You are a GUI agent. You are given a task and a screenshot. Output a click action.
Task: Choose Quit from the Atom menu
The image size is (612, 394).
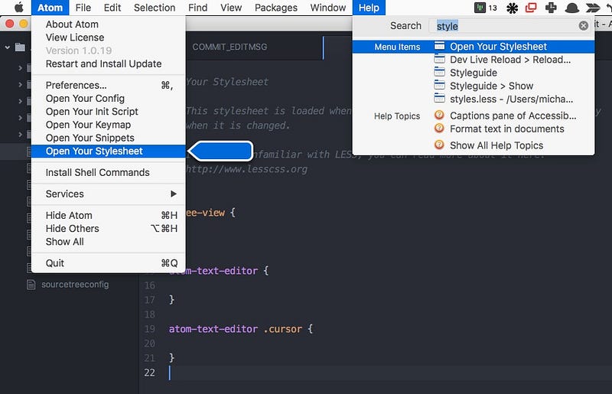(108, 263)
